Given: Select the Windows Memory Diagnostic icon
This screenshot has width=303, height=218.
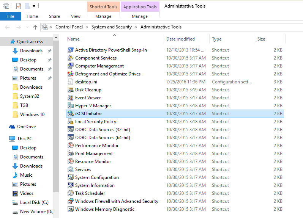Looking at the screenshot, I should click(x=70, y=209).
